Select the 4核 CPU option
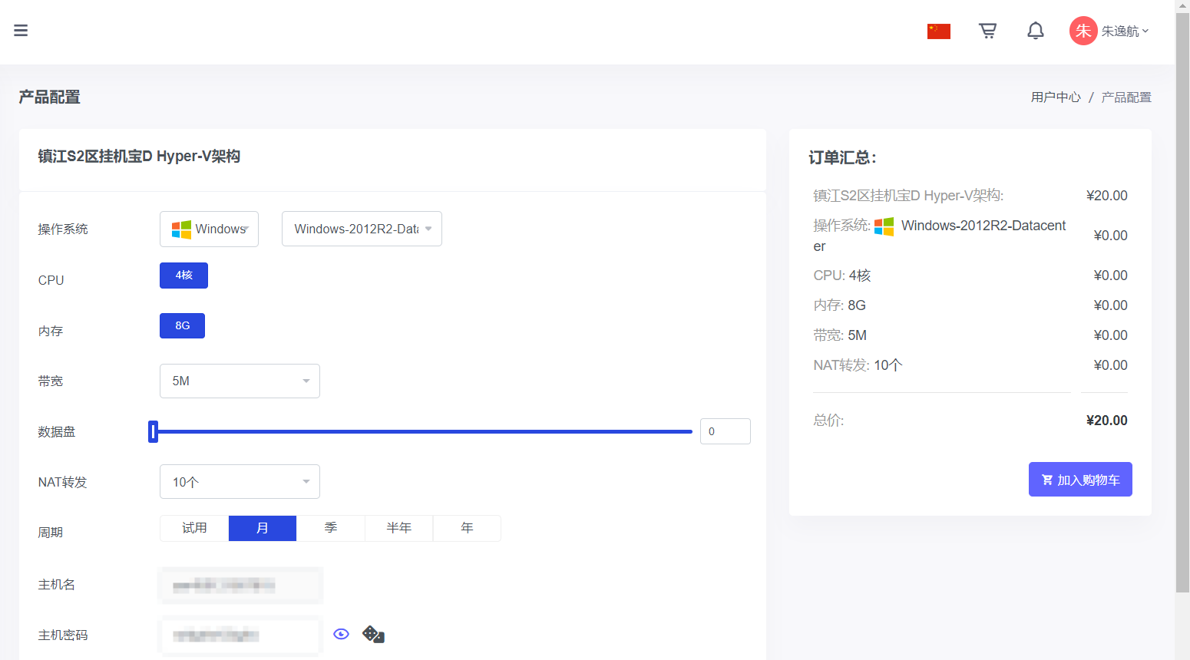This screenshot has width=1190, height=660. pyautogui.click(x=183, y=276)
